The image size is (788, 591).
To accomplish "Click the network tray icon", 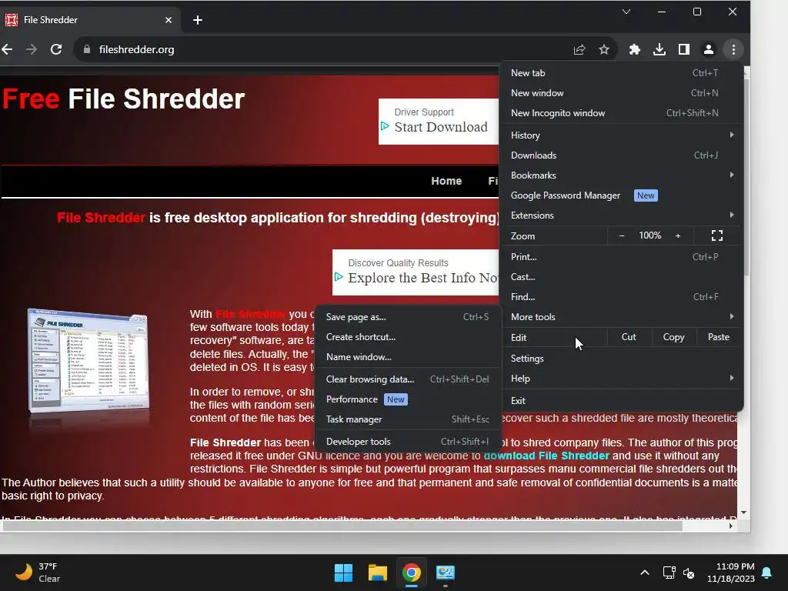I will (x=669, y=573).
